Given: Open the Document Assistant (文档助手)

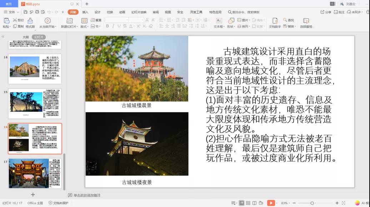Looking at the screenshot, I should click(x=275, y=21).
